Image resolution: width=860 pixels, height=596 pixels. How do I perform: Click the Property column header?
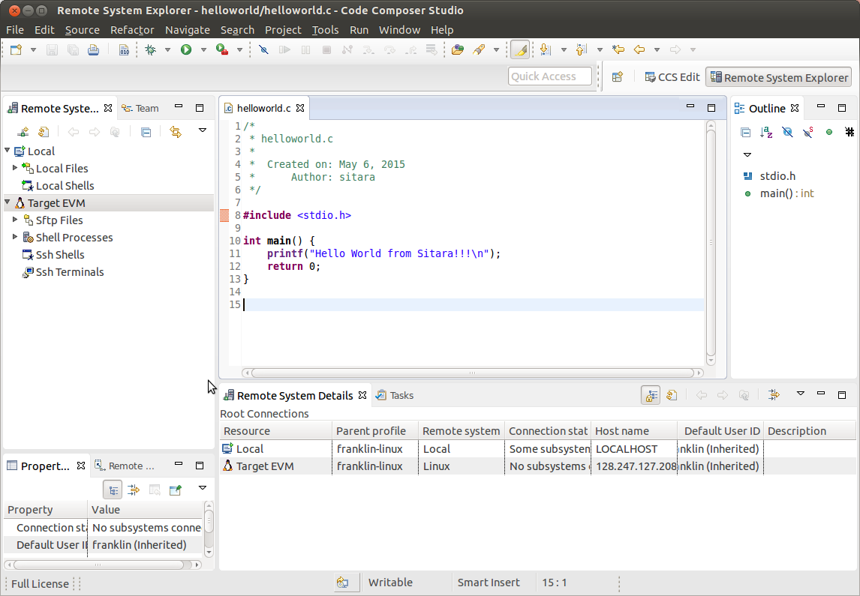coord(46,510)
